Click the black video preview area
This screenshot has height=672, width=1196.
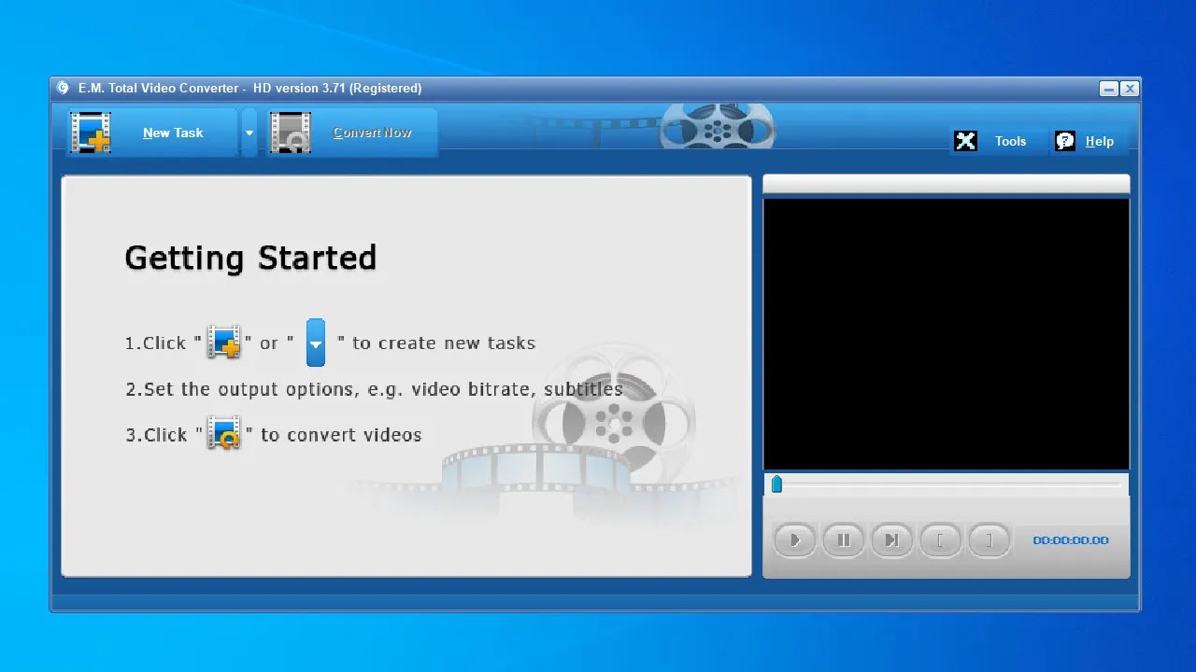[x=947, y=333]
